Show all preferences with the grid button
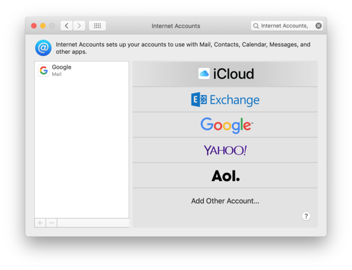Screen dimensions: 352x270 tap(97, 26)
